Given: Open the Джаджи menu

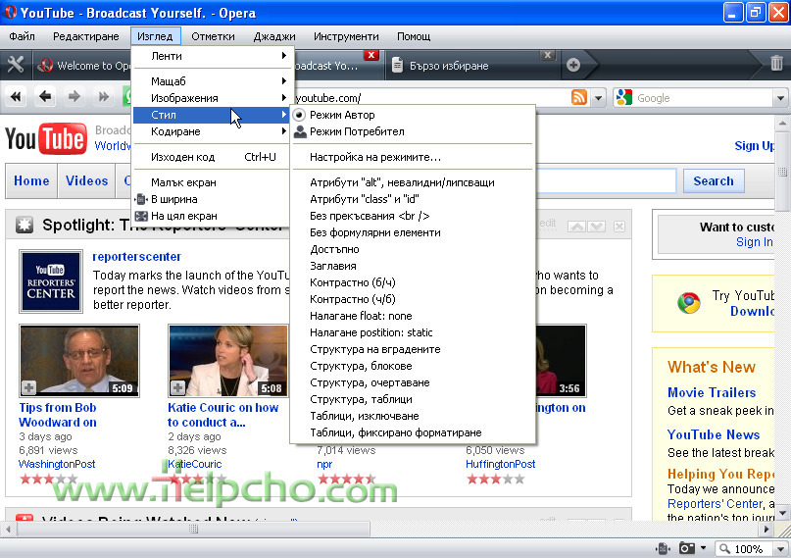Looking at the screenshot, I should [274, 36].
